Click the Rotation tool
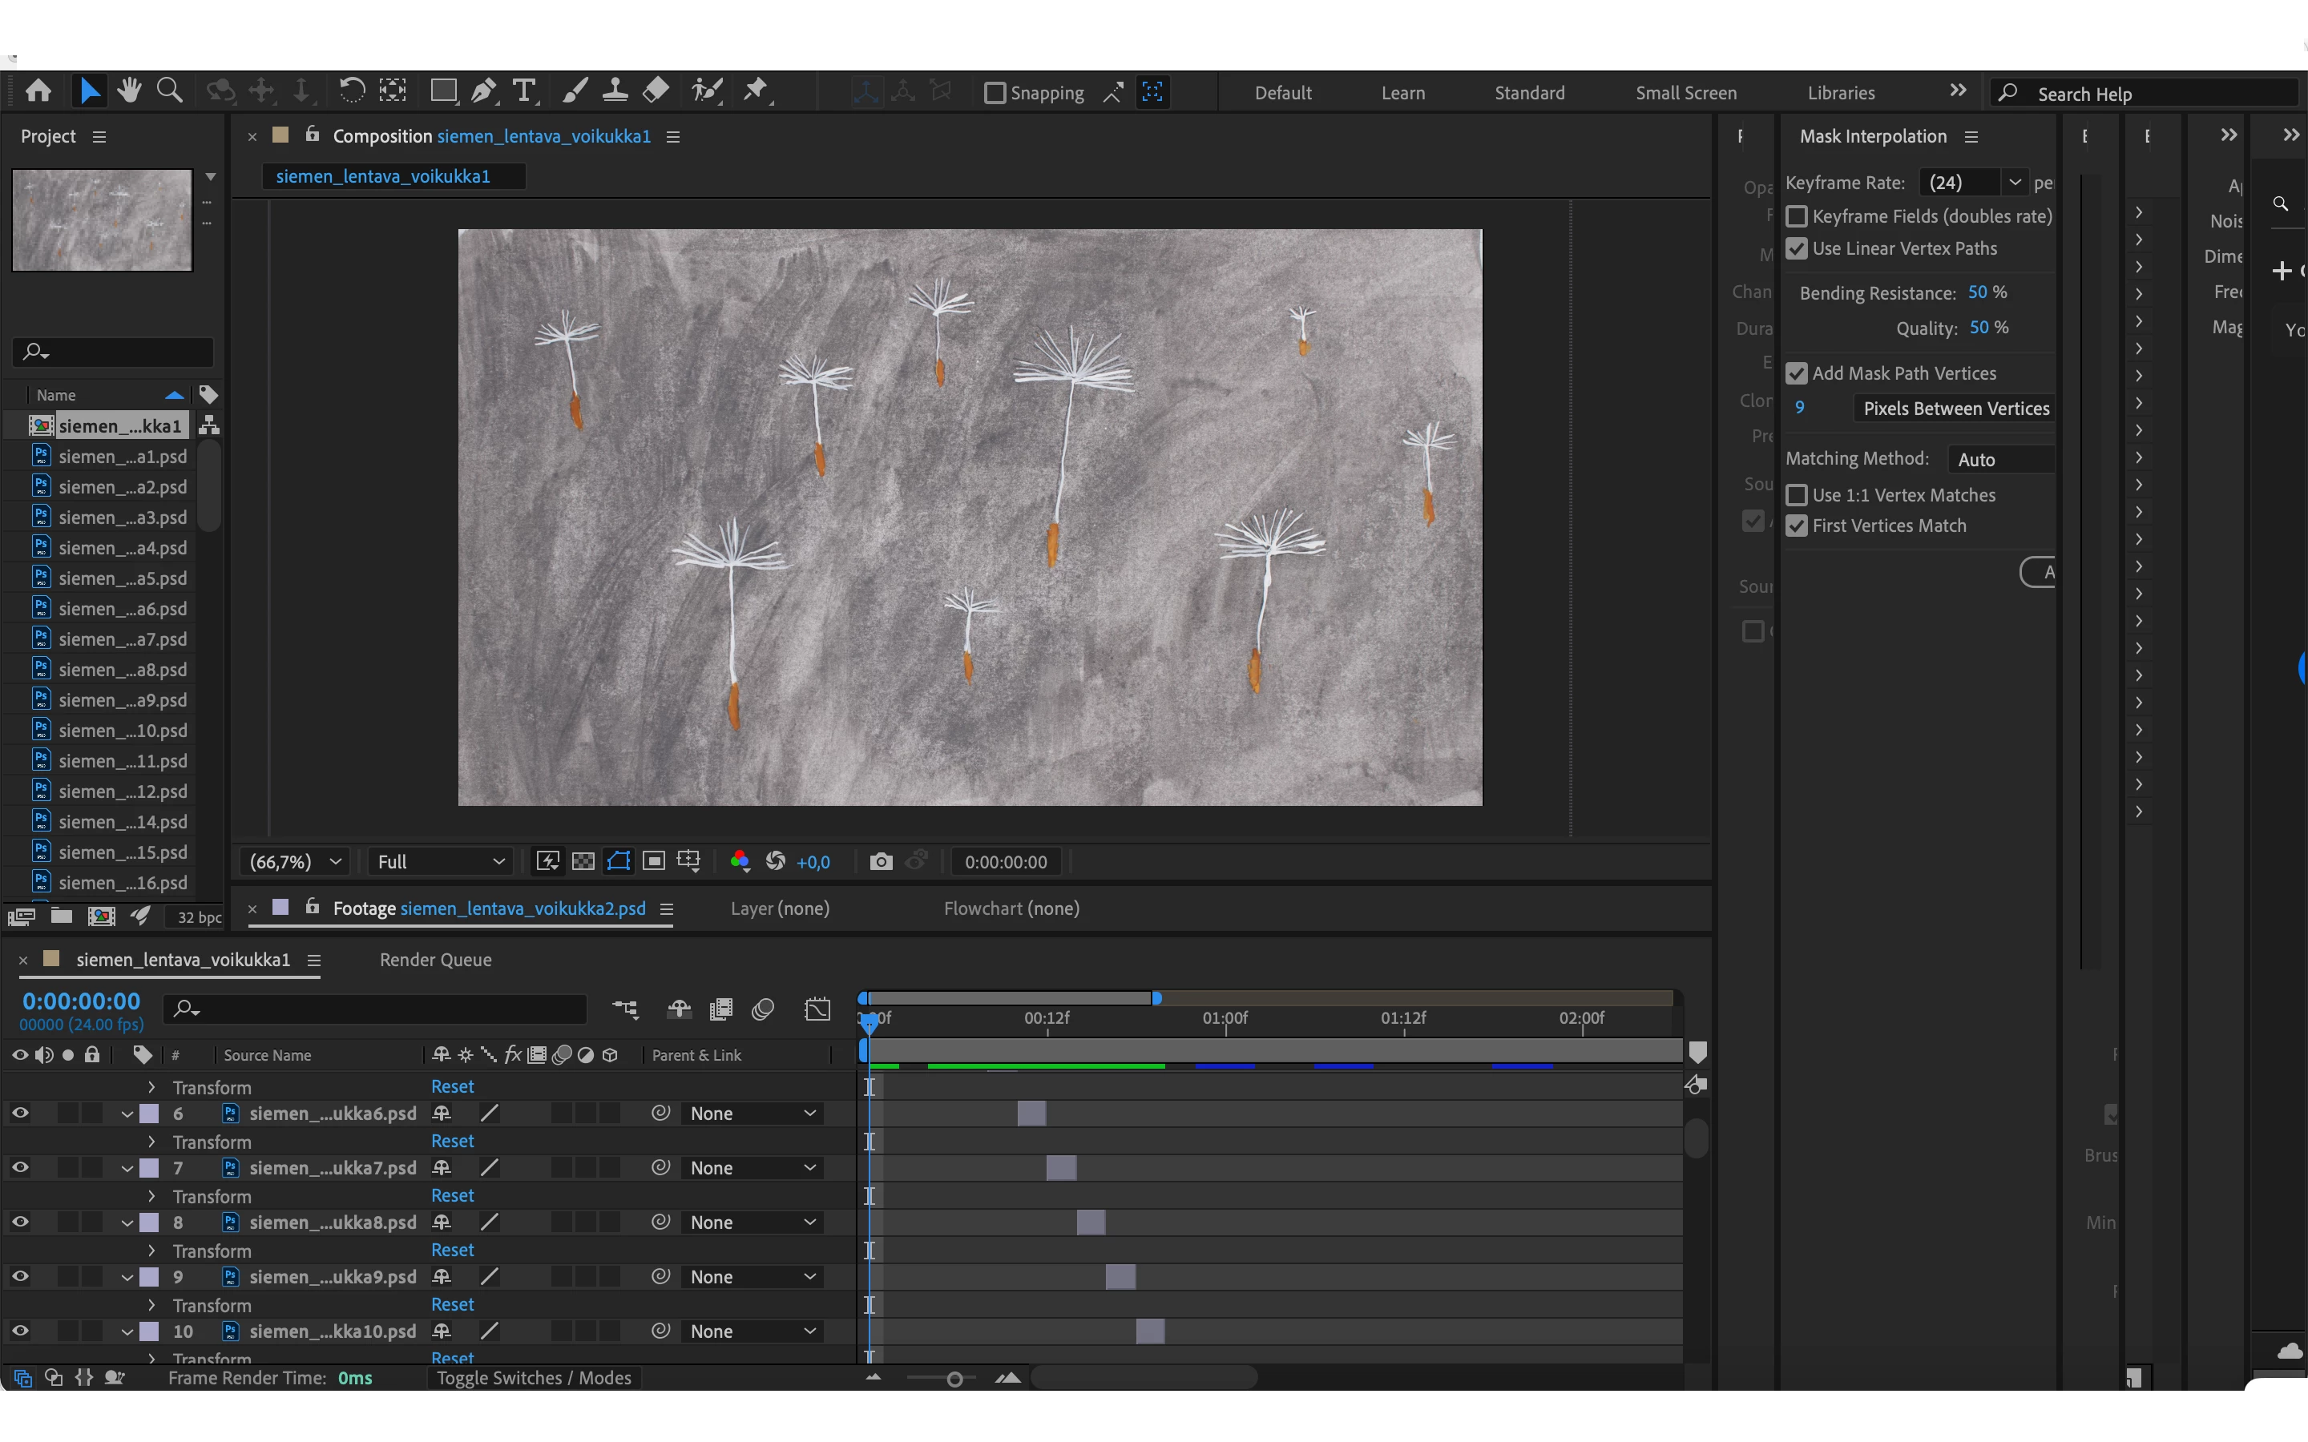Image resolution: width=2308 pixels, height=1442 pixels. click(x=351, y=91)
